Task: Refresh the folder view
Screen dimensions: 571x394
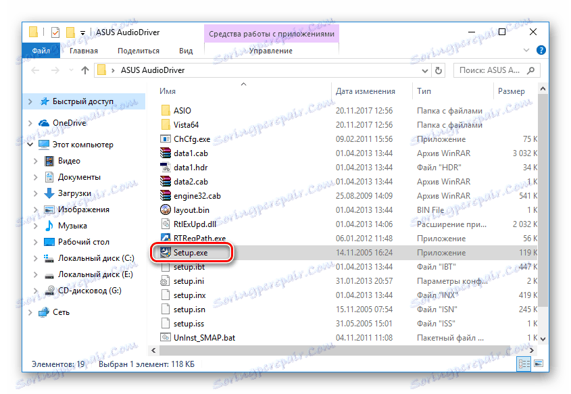Action: click(x=439, y=71)
